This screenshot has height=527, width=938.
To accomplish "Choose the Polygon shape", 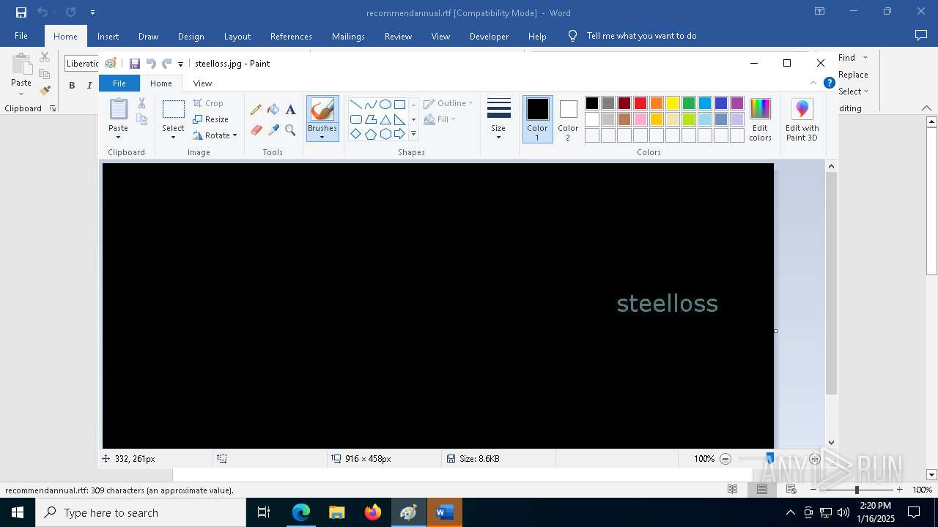I will click(371, 119).
